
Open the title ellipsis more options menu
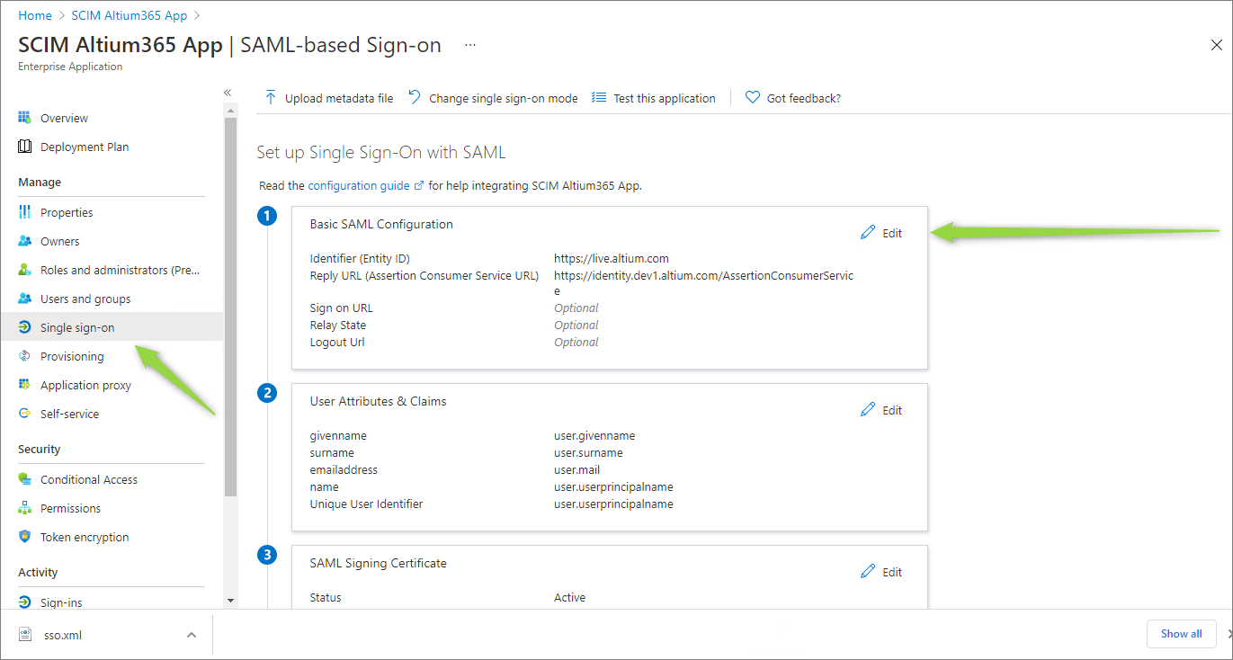[x=470, y=45]
